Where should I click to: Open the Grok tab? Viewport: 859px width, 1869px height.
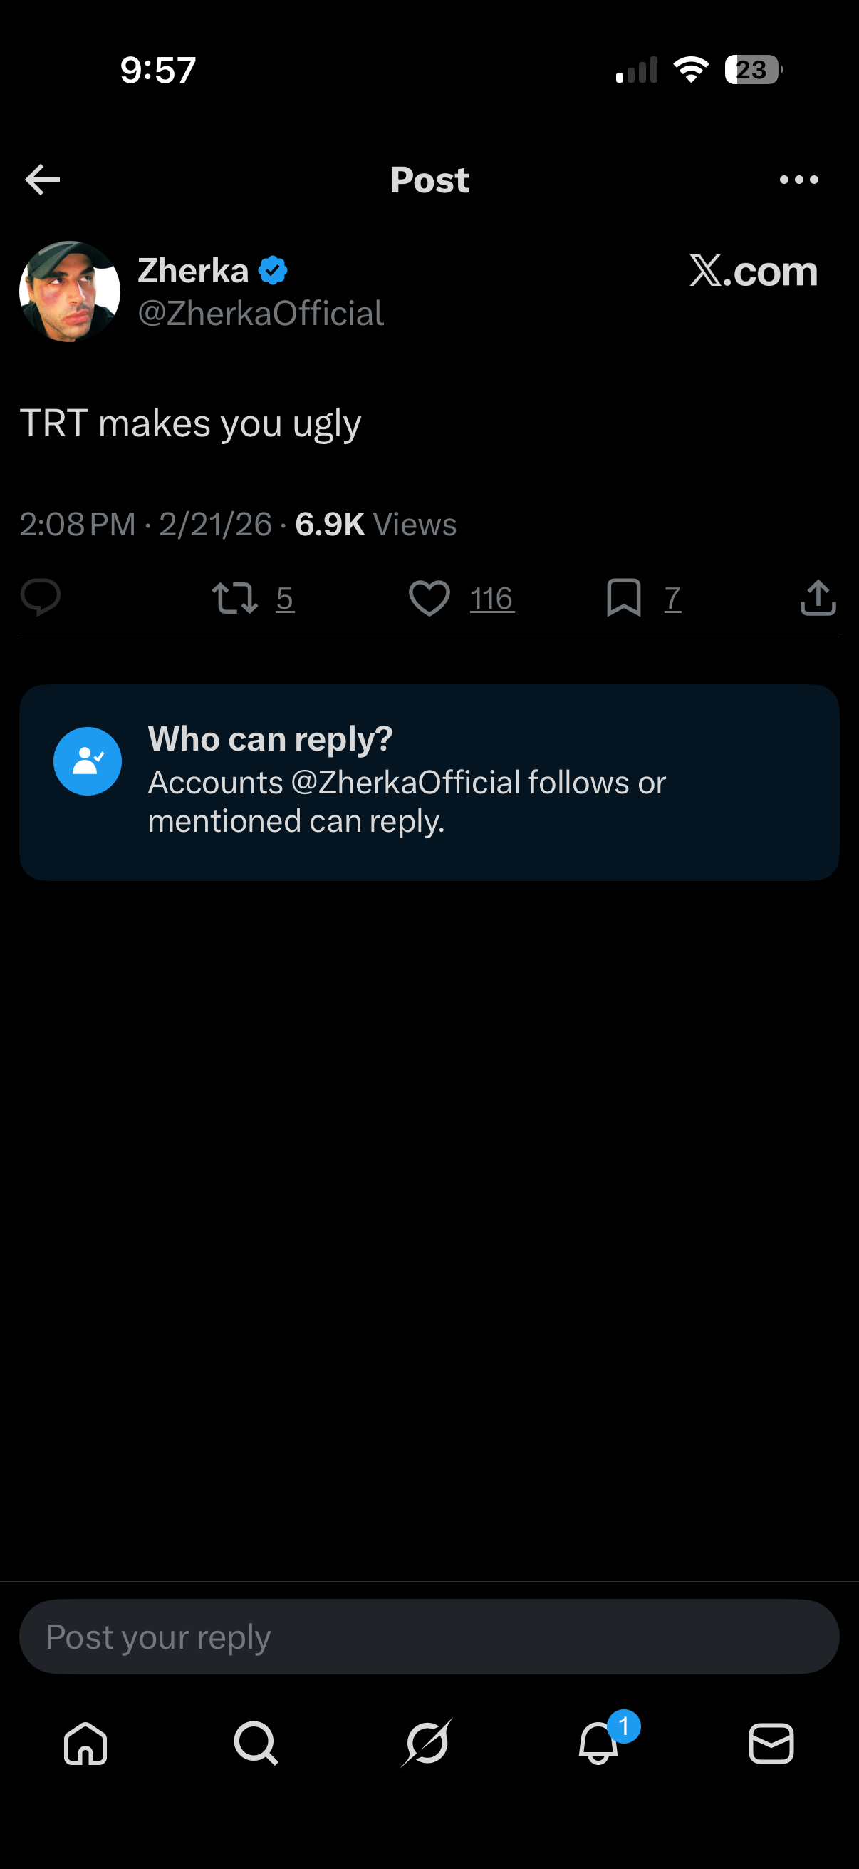(427, 1743)
